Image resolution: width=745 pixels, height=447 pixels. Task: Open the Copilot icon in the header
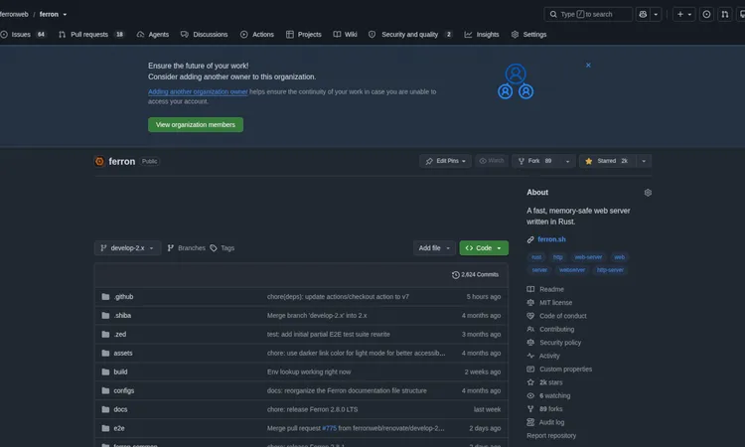(643, 14)
